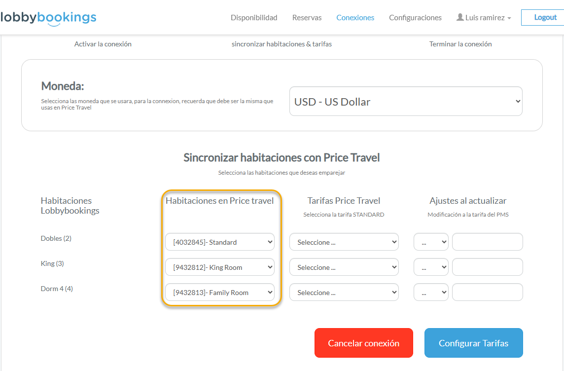Expand the USD - US Dollar currency dropdown
The width and height of the screenshot is (564, 371).
[405, 102]
